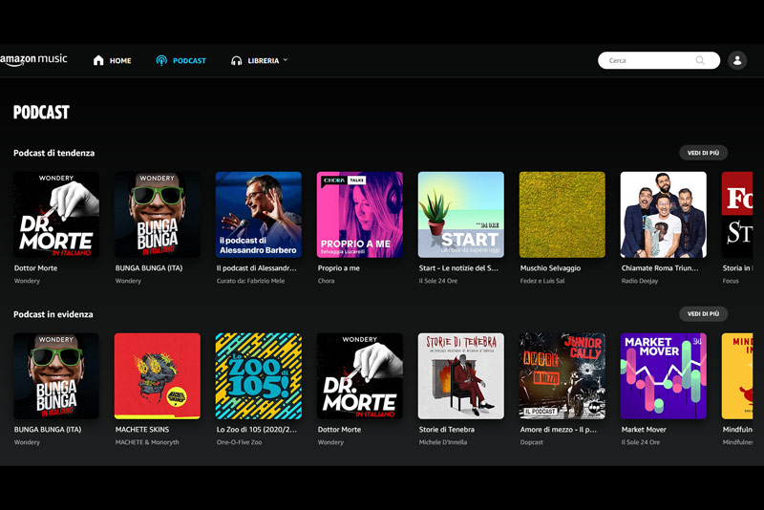This screenshot has height=510, width=764.
Task: Click publisher Michele D'Innella
Action: (443, 442)
